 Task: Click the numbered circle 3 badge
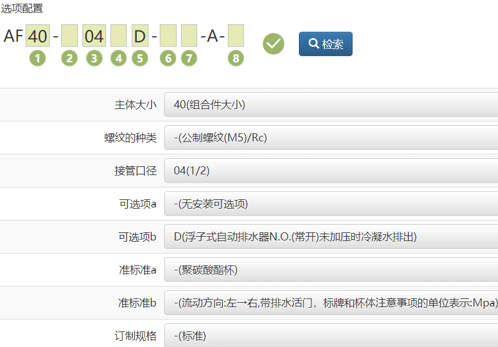(x=94, y=59)
